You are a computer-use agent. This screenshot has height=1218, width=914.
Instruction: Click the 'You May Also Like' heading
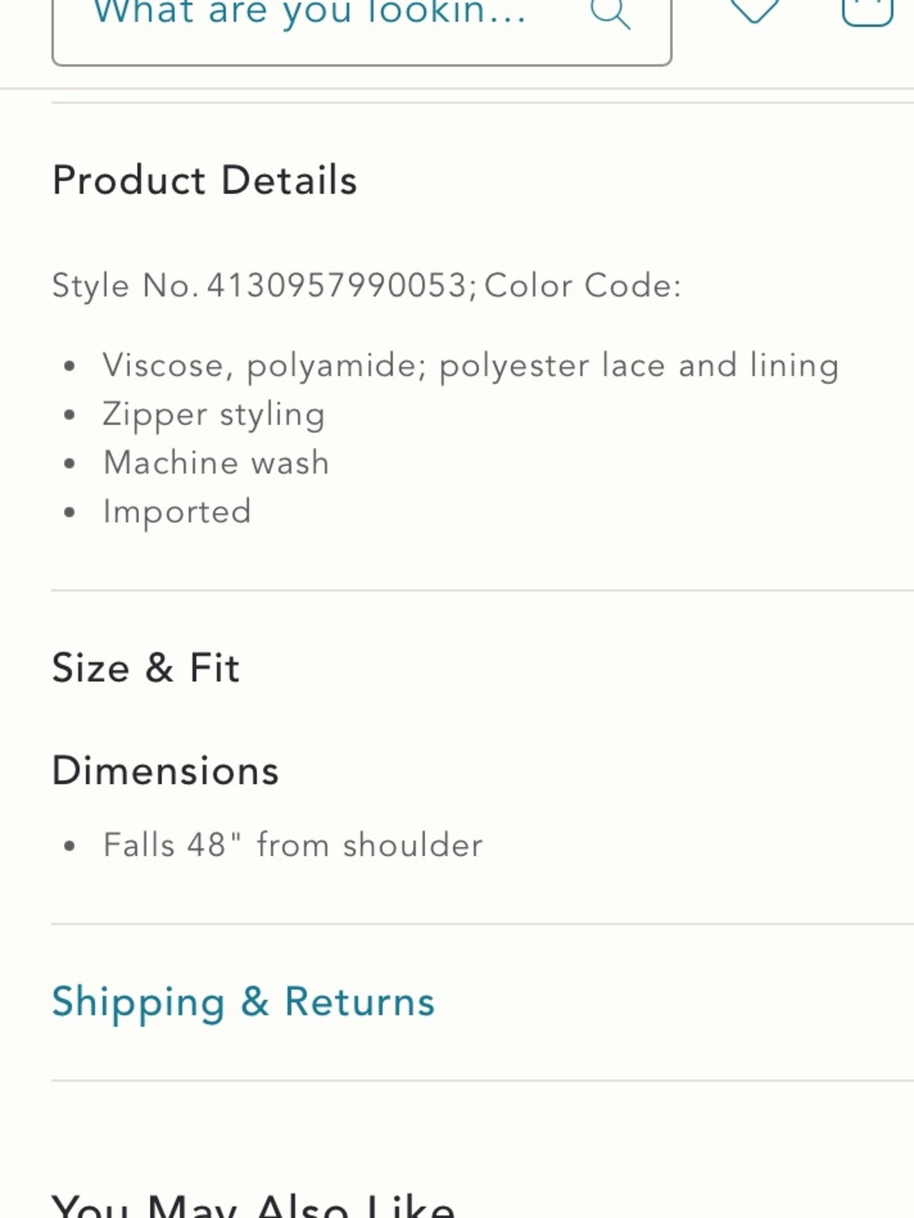[x=253, y=1204]
